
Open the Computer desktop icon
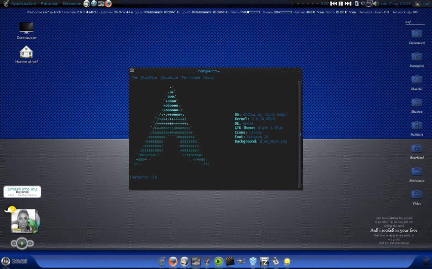pyautogui.click(x=26, y=30)
